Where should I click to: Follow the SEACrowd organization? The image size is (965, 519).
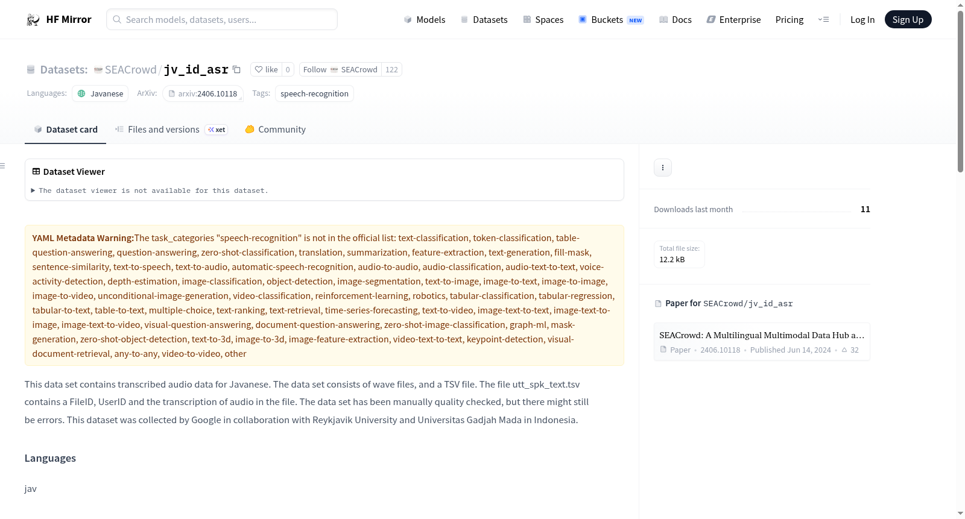340,70
